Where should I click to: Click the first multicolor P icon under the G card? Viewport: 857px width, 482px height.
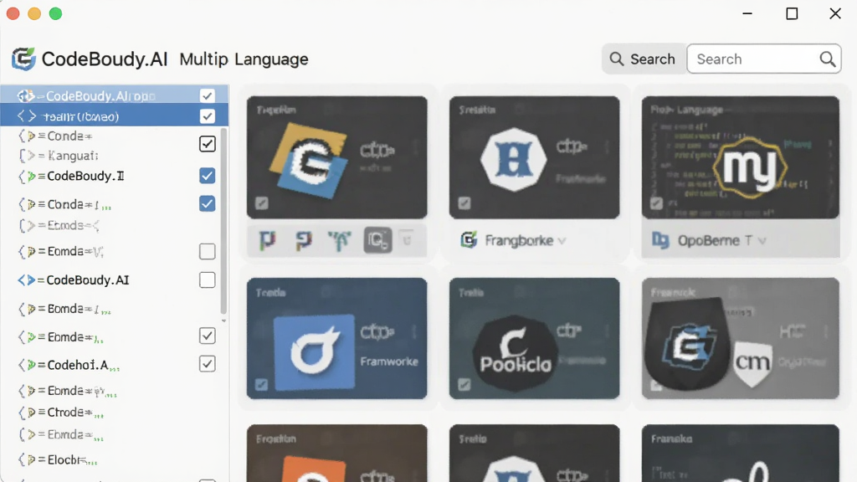point(267,240)
